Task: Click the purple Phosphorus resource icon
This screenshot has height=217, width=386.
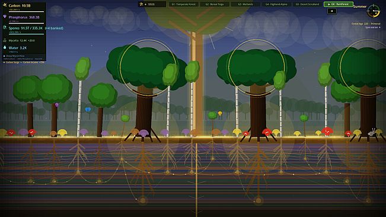Action: 5,17
